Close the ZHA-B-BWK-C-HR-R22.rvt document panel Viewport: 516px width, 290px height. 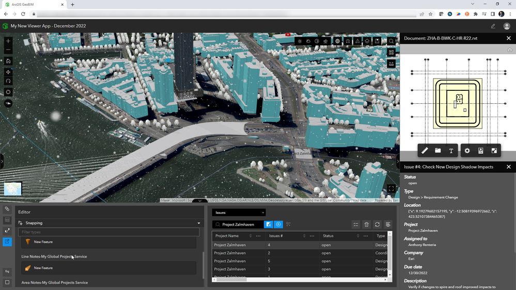(x=509, y=38)
